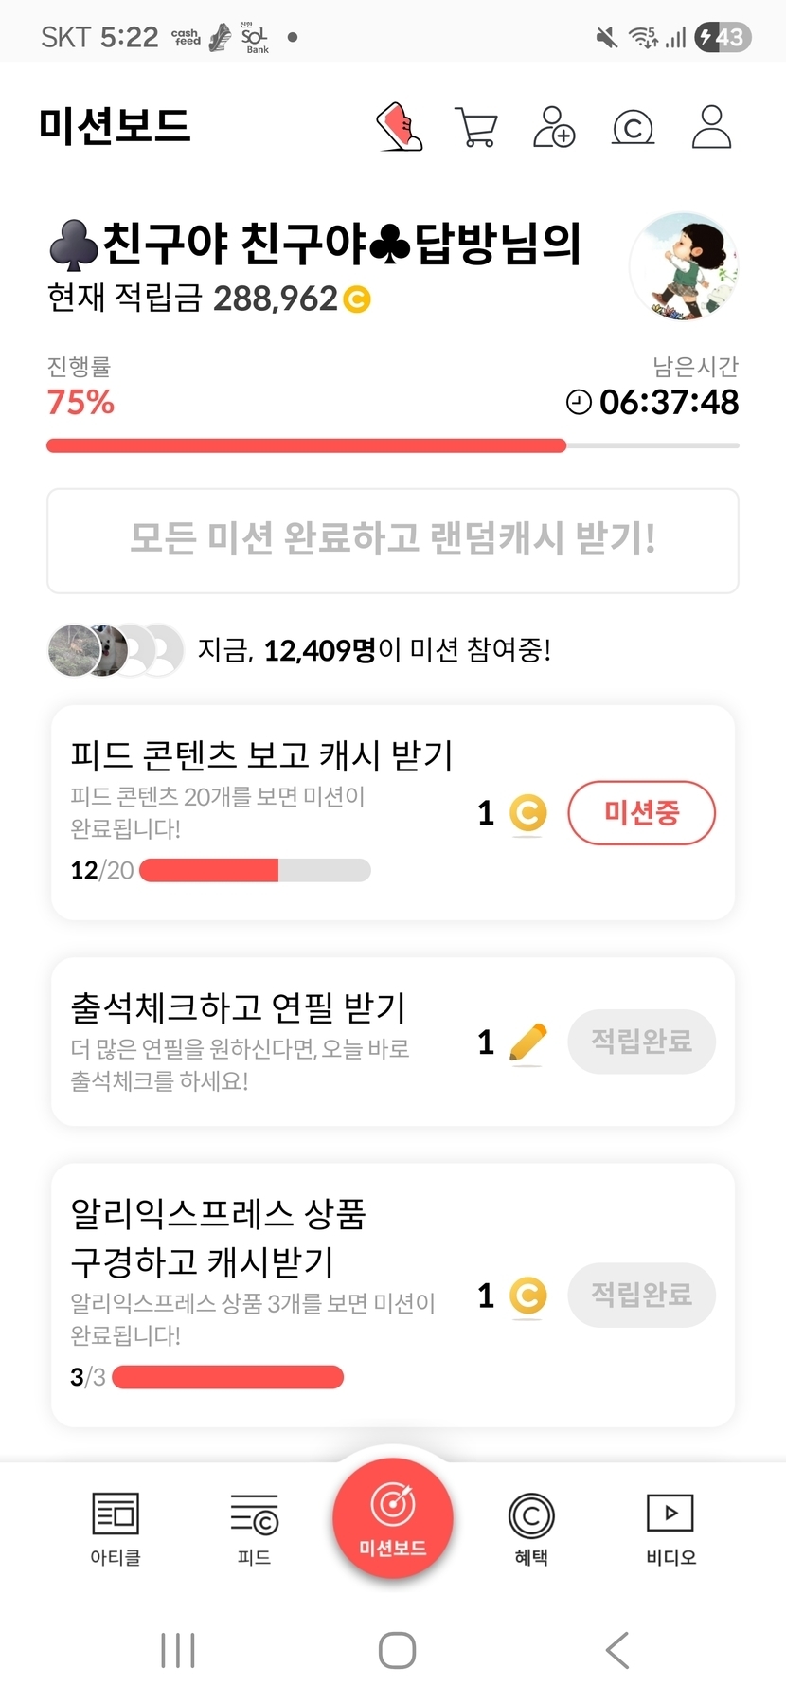The height and width of the screenshot is (1704, 786).
Task: Tap the participants' avatar cluster
Action: (x=116, y=650)
